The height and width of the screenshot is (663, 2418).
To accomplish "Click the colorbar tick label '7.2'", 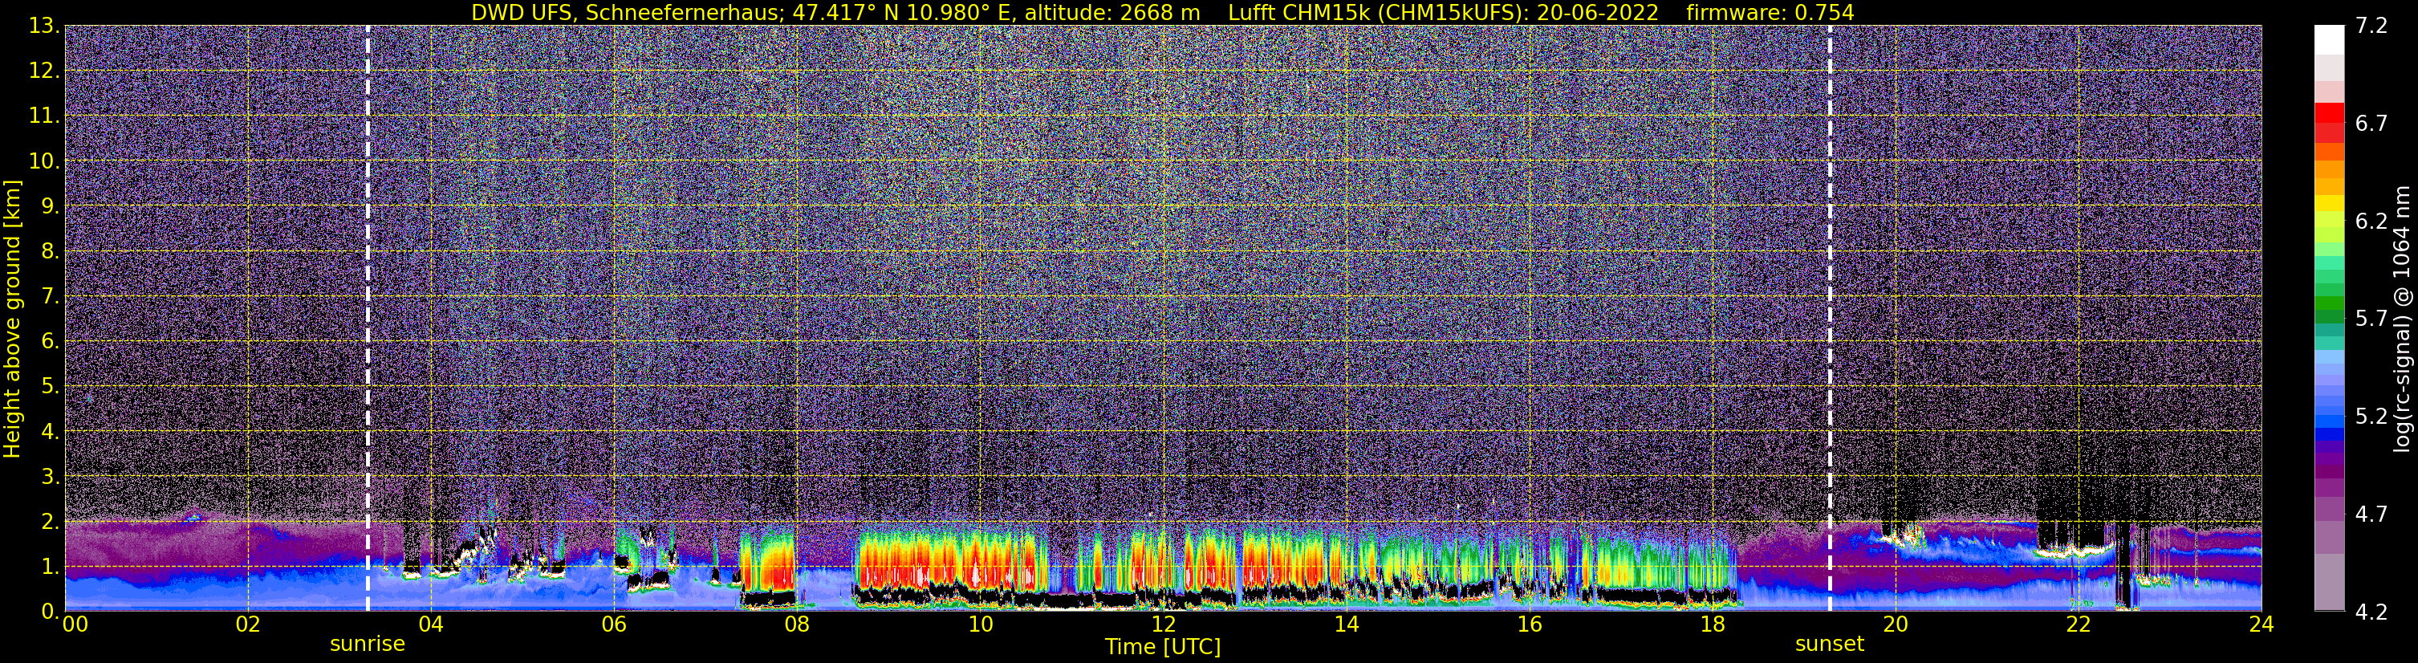I will pos(2371,26).
